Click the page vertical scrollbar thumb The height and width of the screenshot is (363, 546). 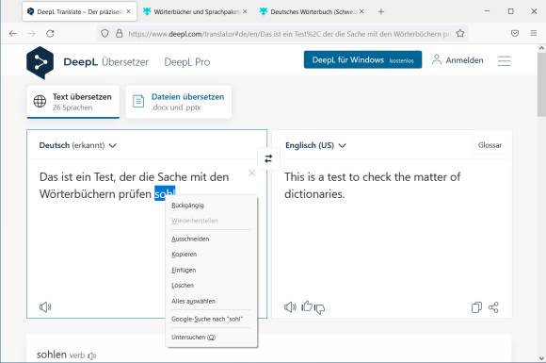coord(541,85)
